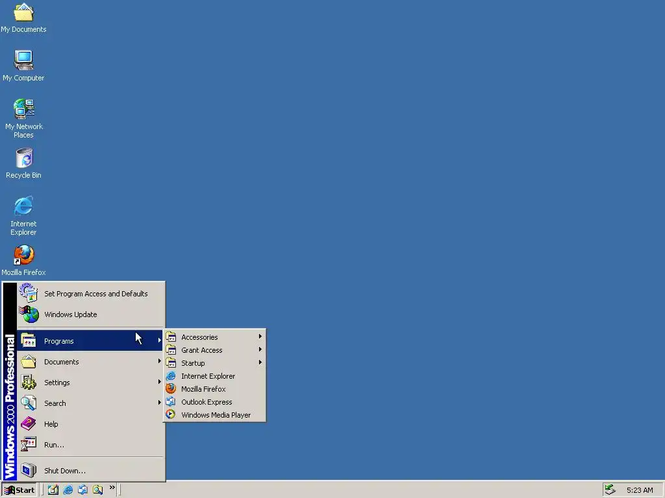Click the Settings submenu arrow
665x498 pixels.
point(159,382)
